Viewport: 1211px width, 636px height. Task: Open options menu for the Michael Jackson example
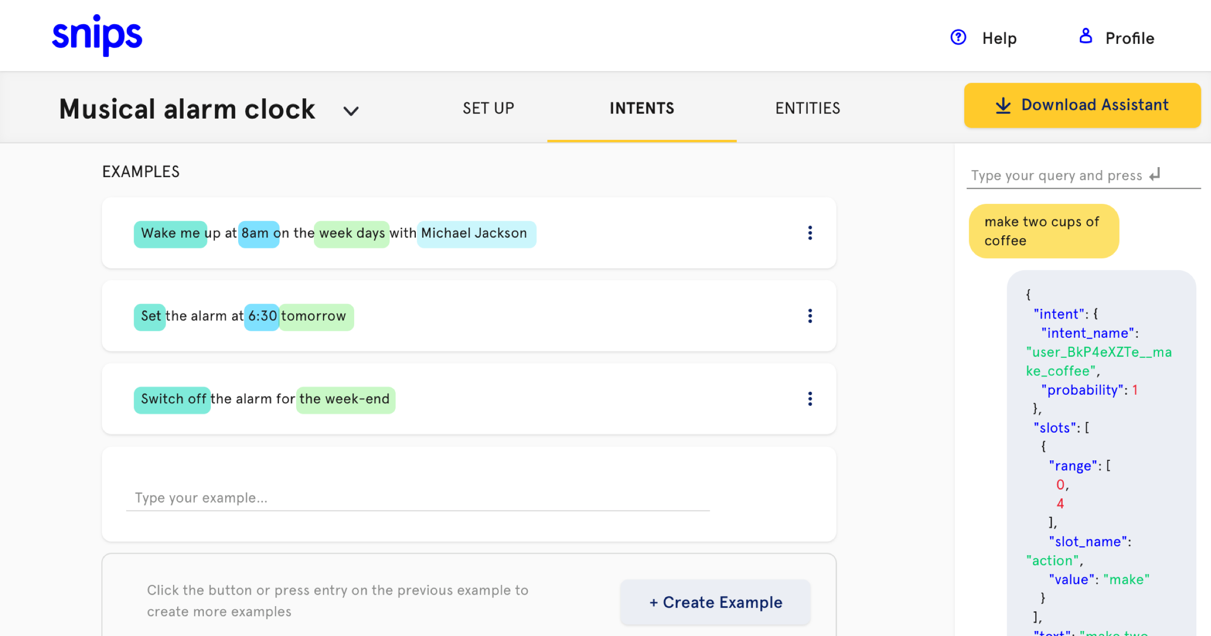click(810, 233)
